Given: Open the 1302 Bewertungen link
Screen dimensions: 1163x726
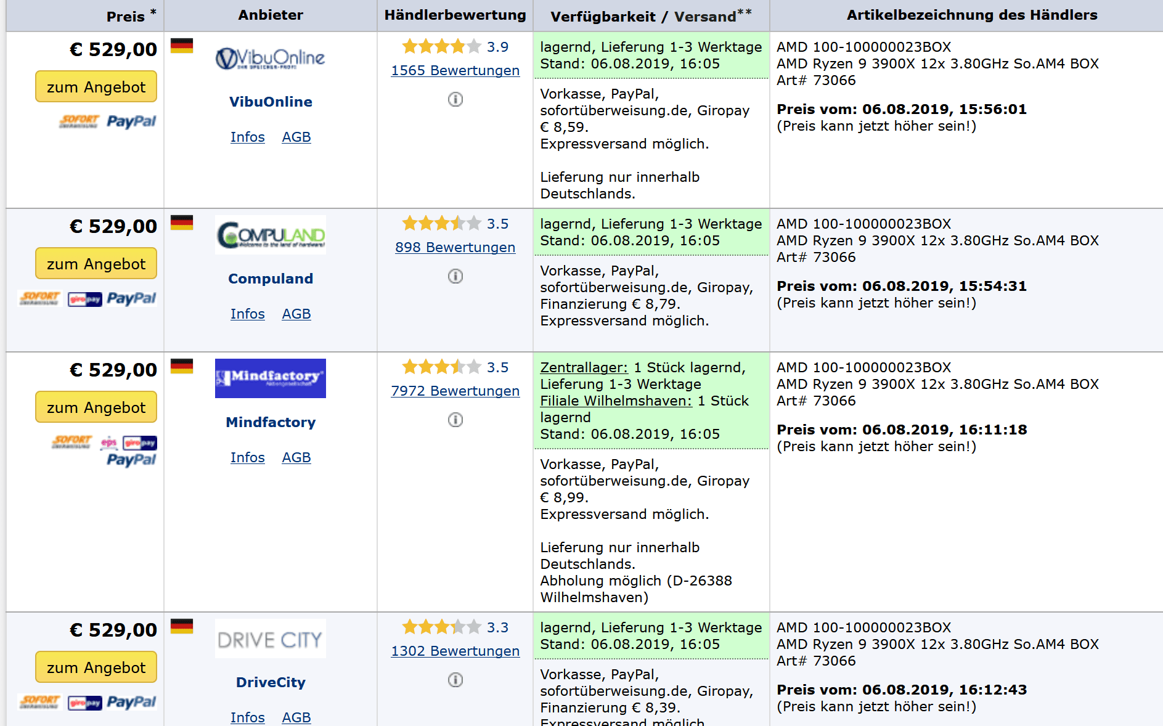Looking at the screenshot, I should click(455, 651).
